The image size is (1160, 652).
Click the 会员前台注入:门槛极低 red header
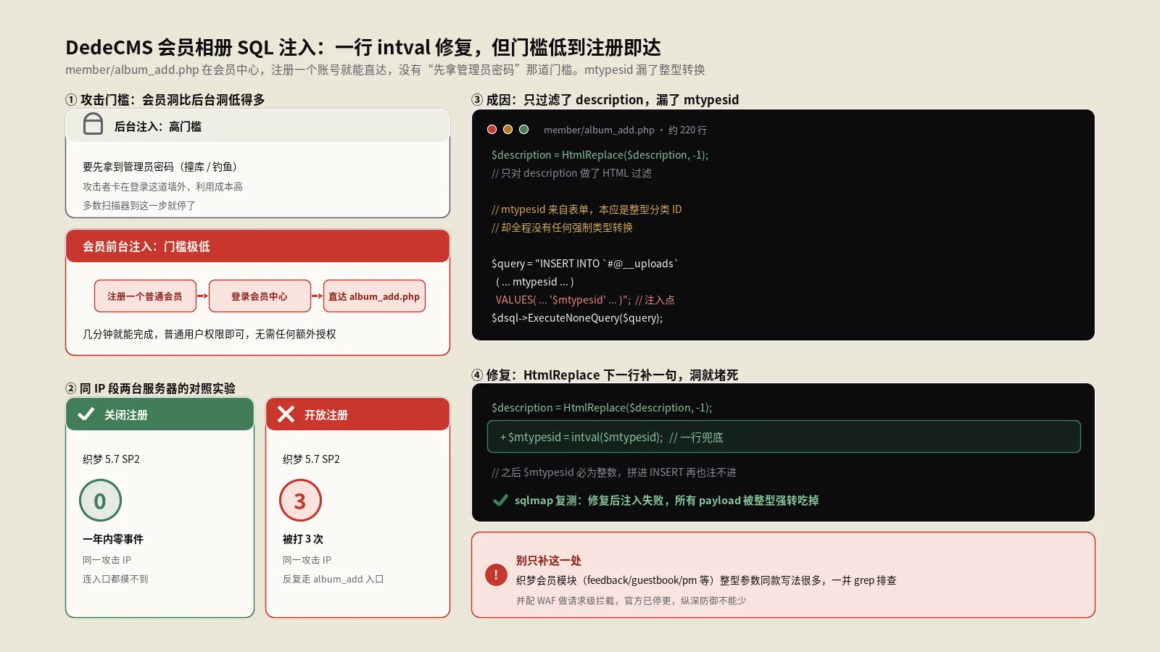257,246
